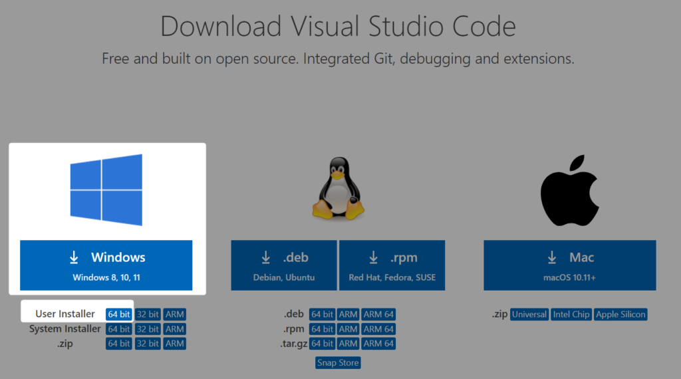Click the Apple logo icon
The height and width of the screenshot is (379, 681).
point(569,190)
